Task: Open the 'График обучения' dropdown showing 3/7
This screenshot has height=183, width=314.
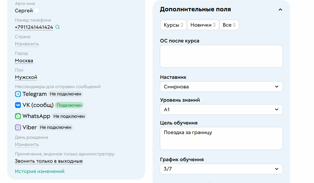Action: [221, 169]
